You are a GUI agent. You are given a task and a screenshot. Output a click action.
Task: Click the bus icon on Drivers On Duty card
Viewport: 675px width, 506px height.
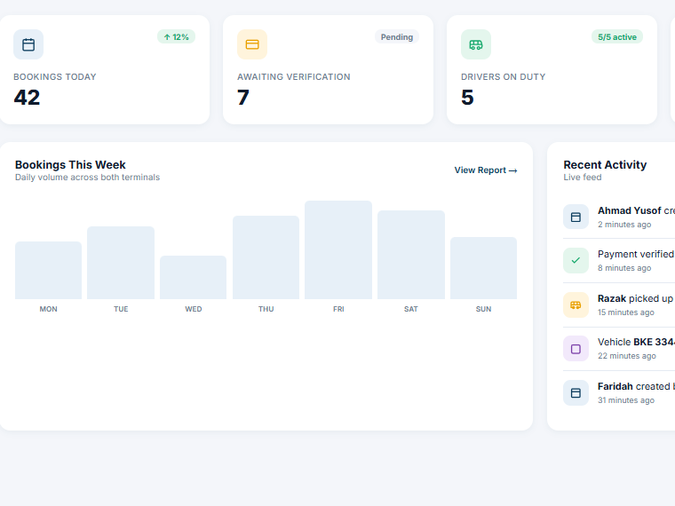click(476, 44)
